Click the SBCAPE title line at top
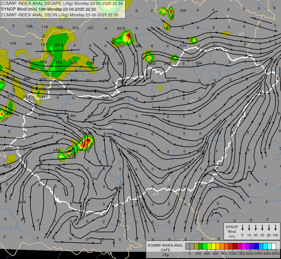 62,3
